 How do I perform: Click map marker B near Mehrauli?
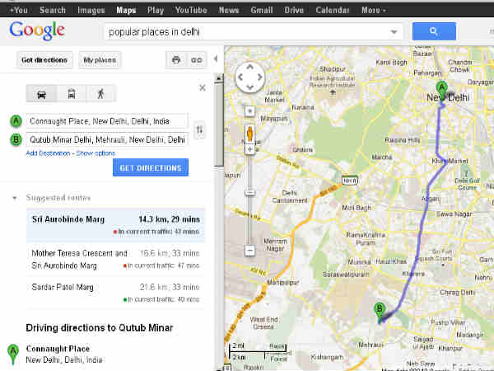(380, 312)
